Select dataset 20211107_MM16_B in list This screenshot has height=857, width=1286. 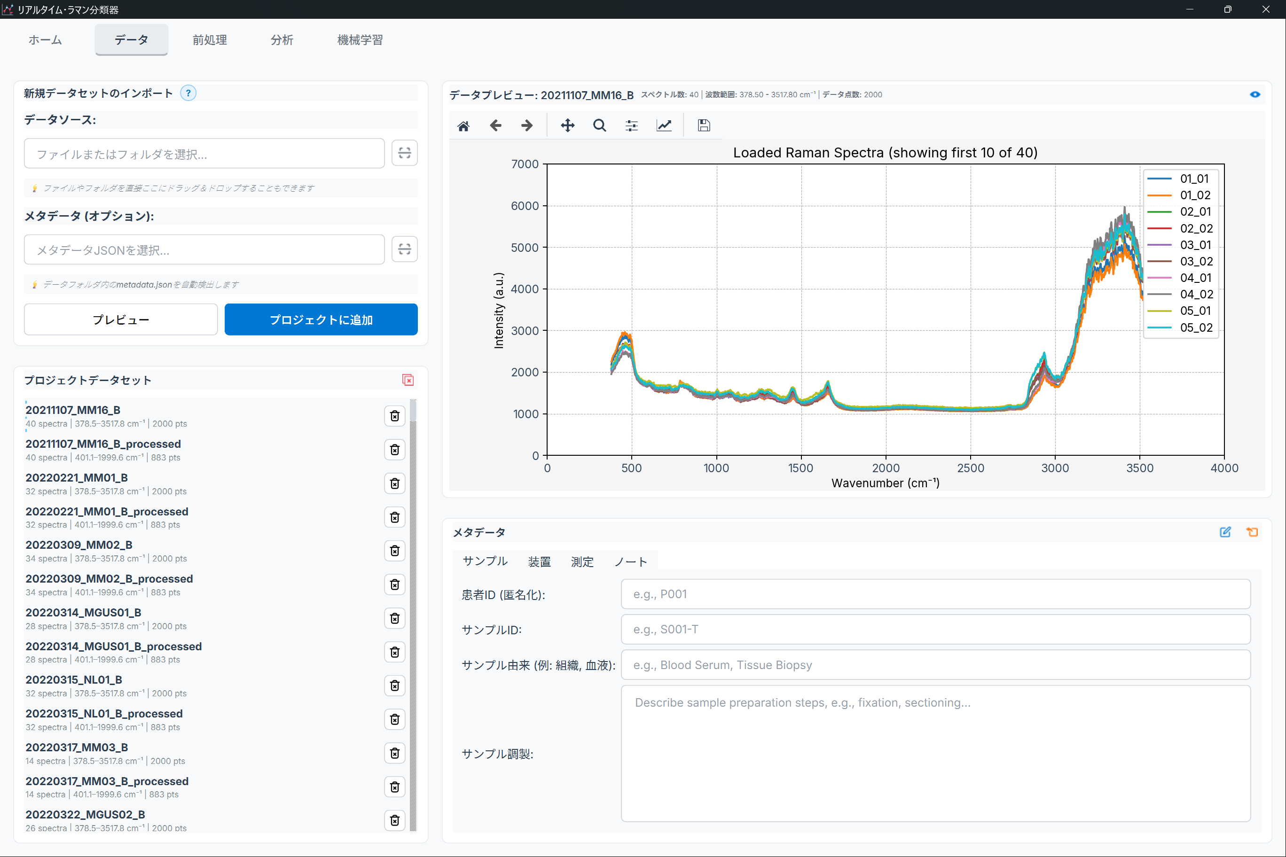(x=202, y=416)
